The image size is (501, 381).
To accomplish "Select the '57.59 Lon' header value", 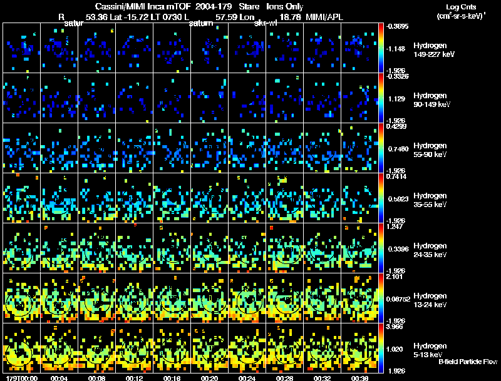I will [235, 17].
